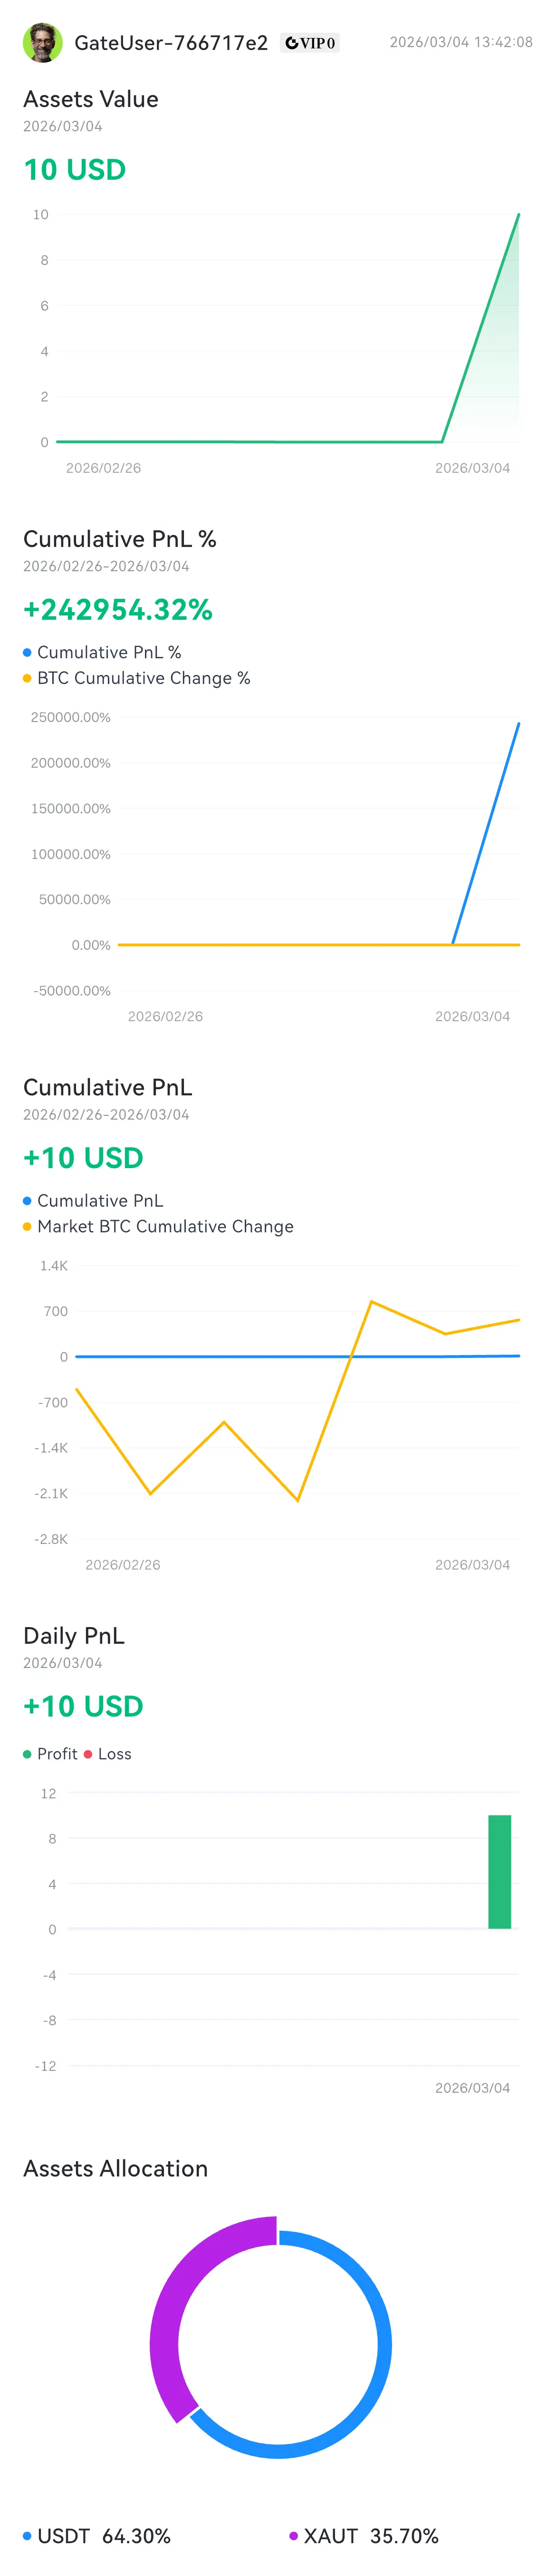Viewport: 556px width, 2576px height.
Task: Toggle the BTC Cumulative Change % legend
Action: [143, 678]
